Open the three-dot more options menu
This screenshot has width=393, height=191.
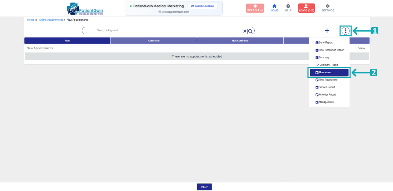(345, 31)
